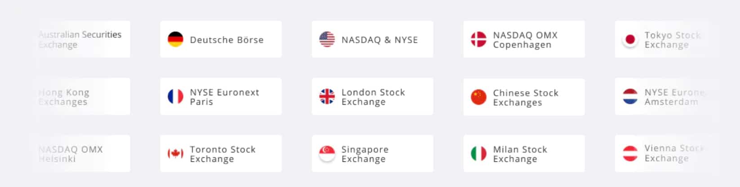The width and height of the screenshot is (740, 187).
Task: Open the London Stock Exchange text
Action: [x=373, y=97]
